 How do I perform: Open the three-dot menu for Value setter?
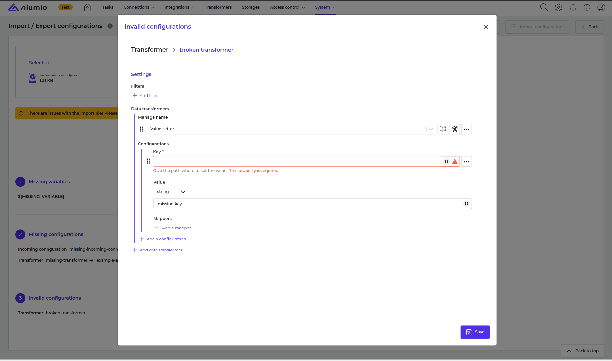tap(466, 129)
